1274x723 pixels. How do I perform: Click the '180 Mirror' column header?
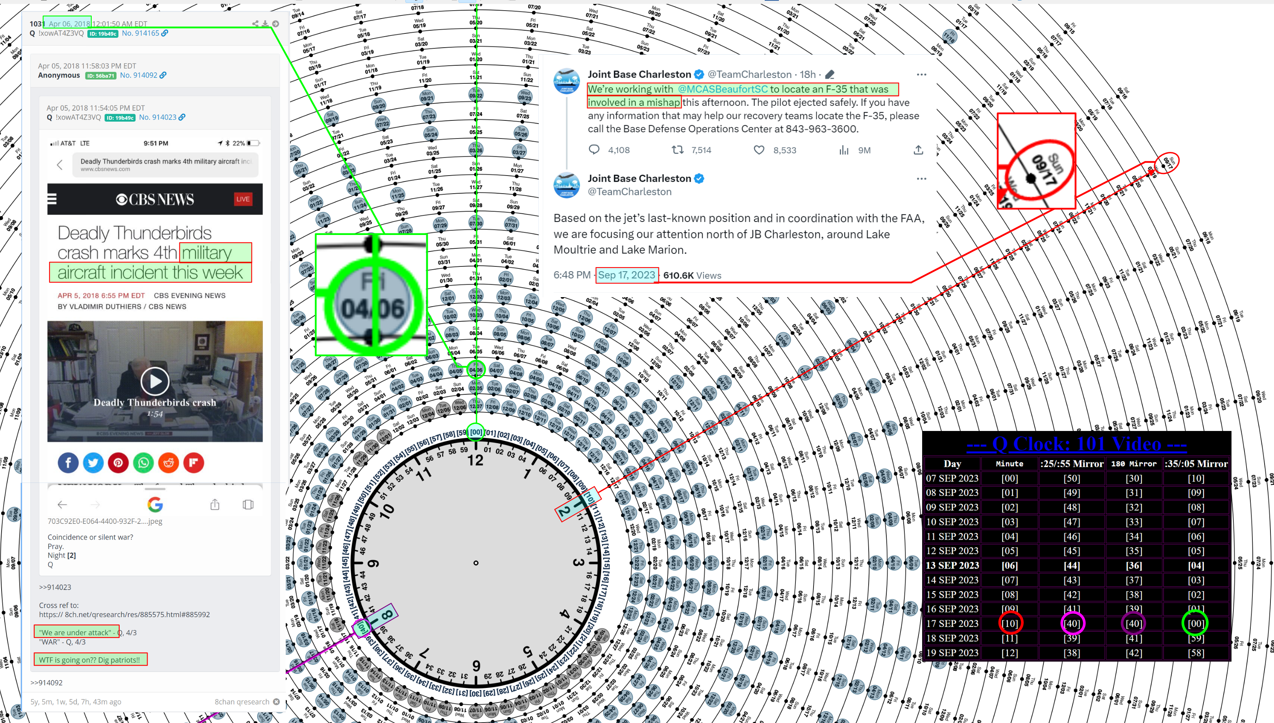point(1133,464)
